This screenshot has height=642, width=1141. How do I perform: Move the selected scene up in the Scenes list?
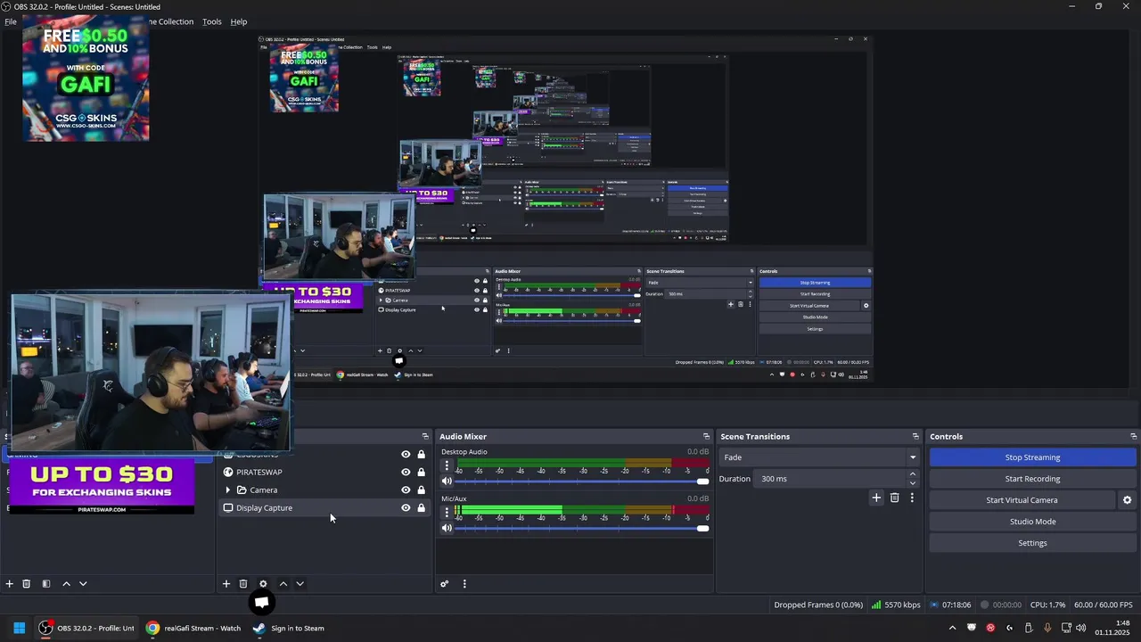[x=66, y=584]
